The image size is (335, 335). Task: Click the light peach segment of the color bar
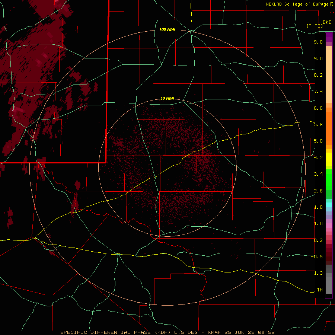pos(329,76)
